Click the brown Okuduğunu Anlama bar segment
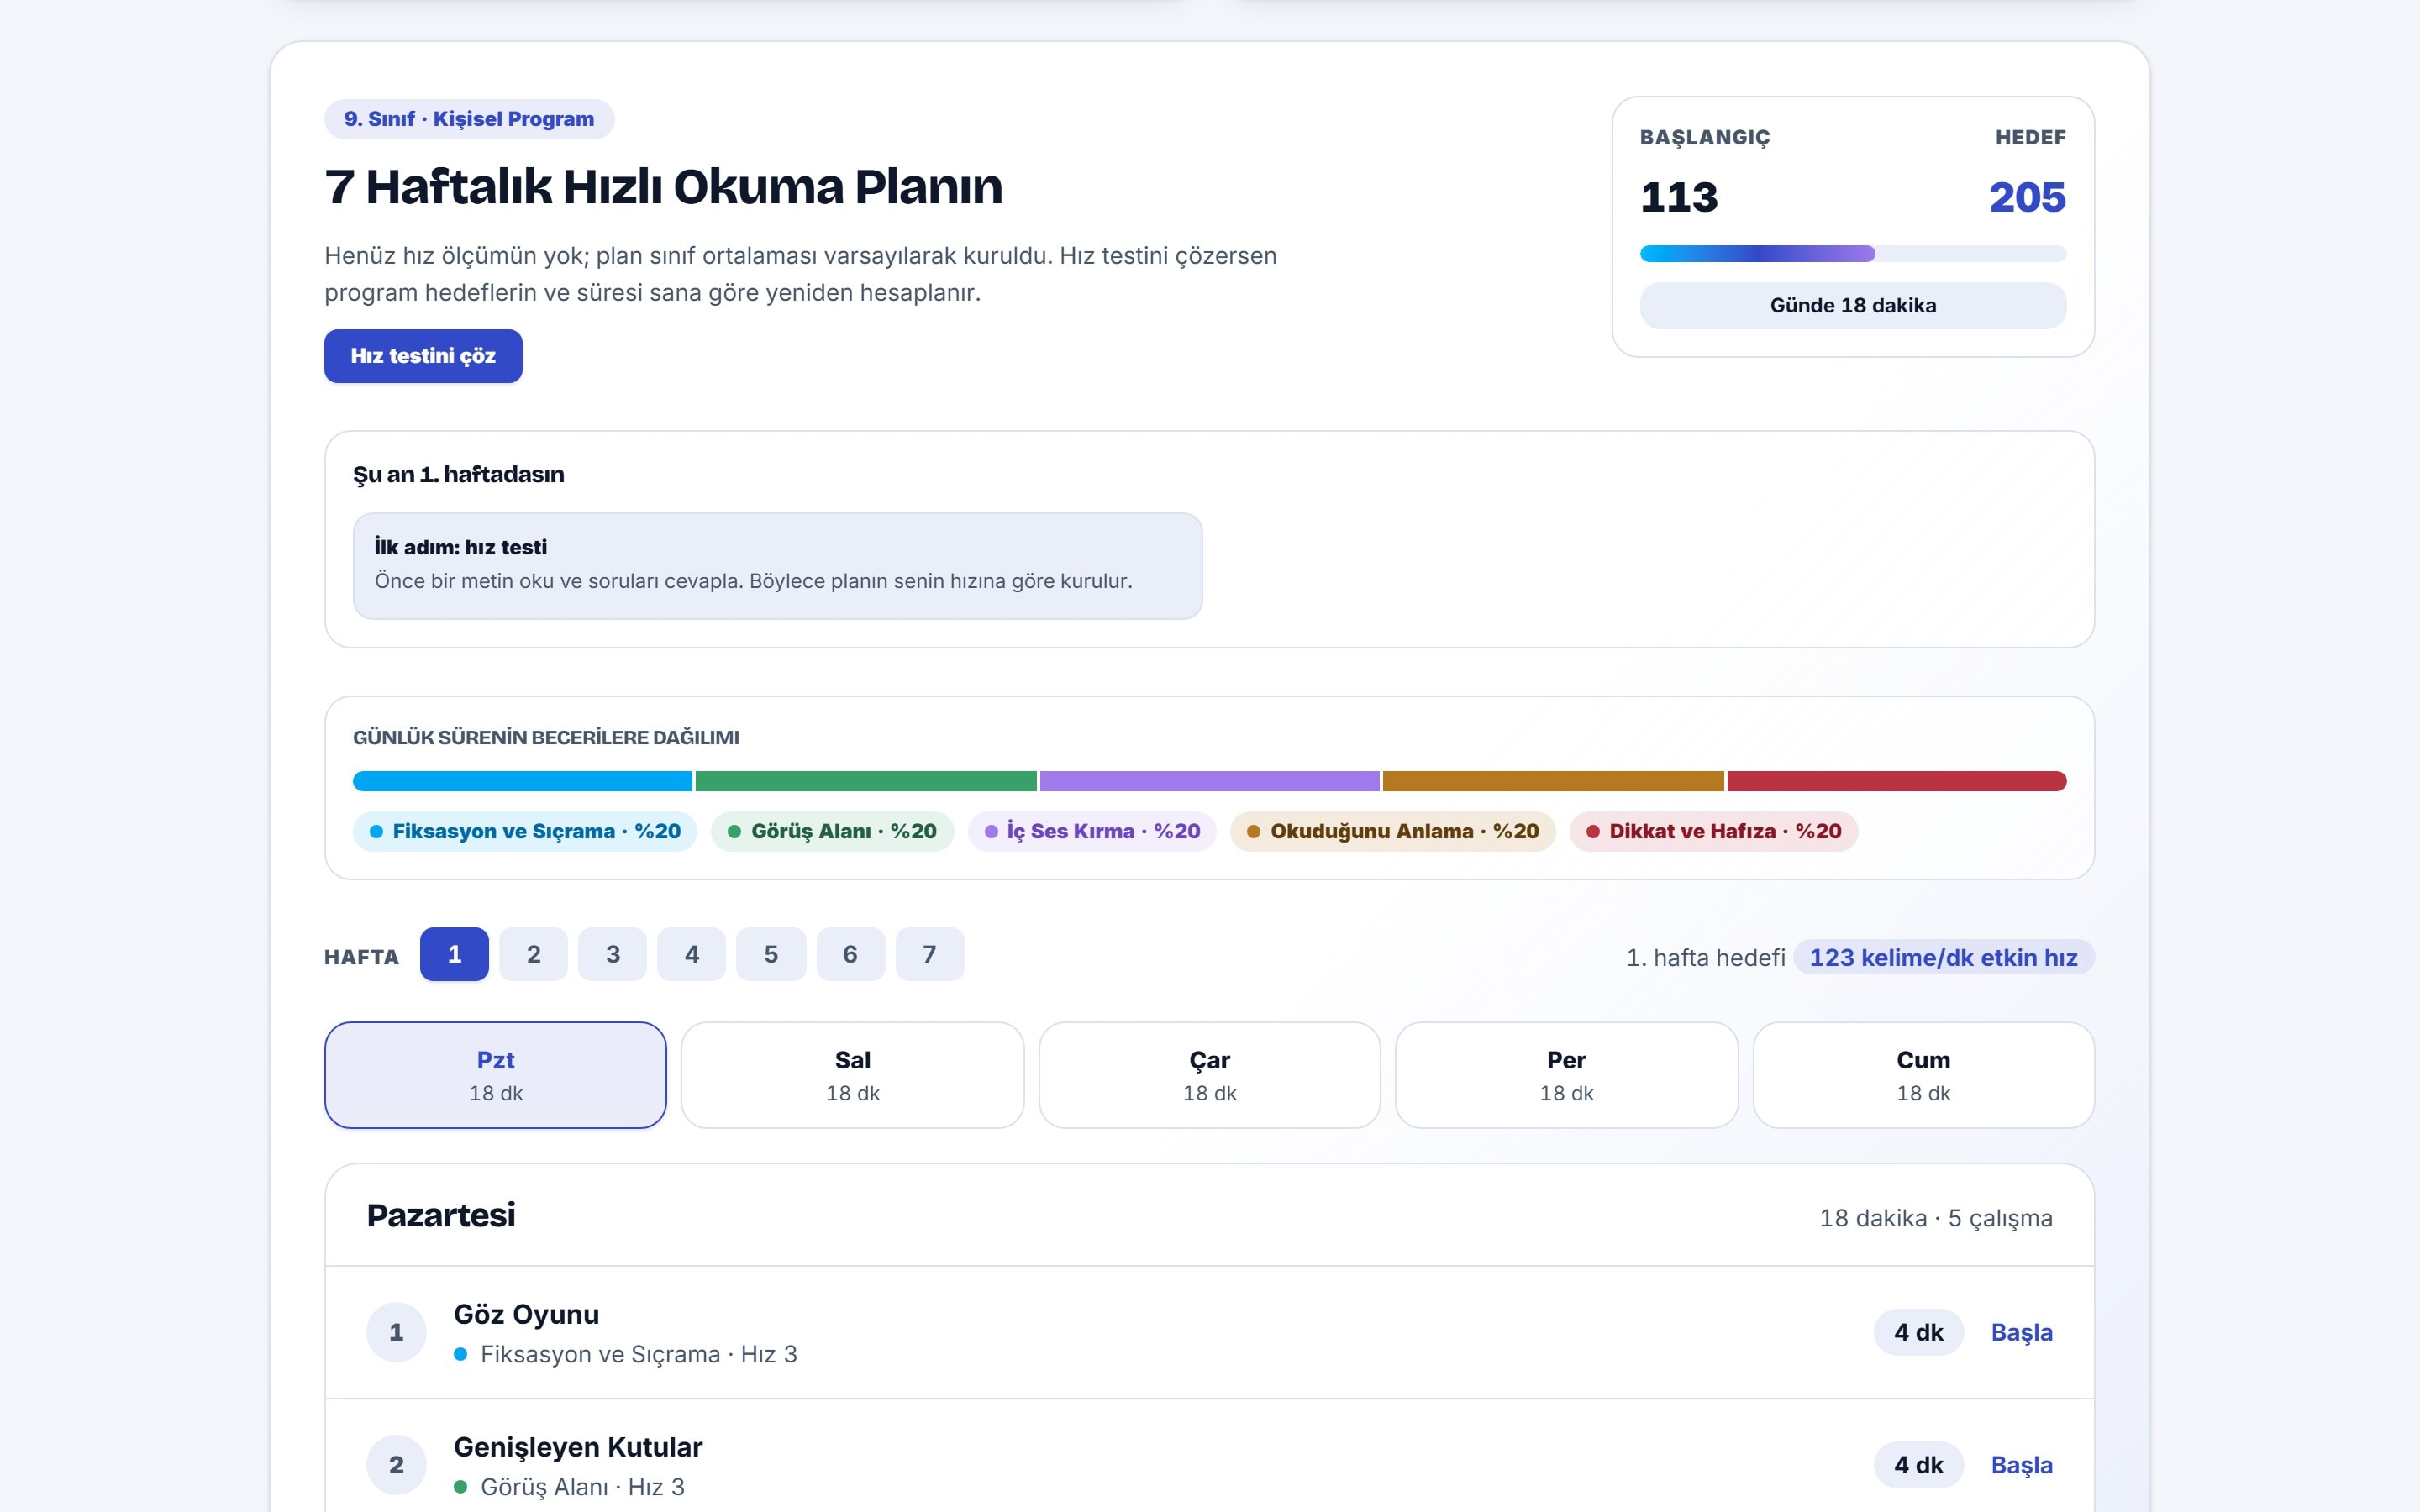2420x1512 pixels. [x=1553, y=781]
